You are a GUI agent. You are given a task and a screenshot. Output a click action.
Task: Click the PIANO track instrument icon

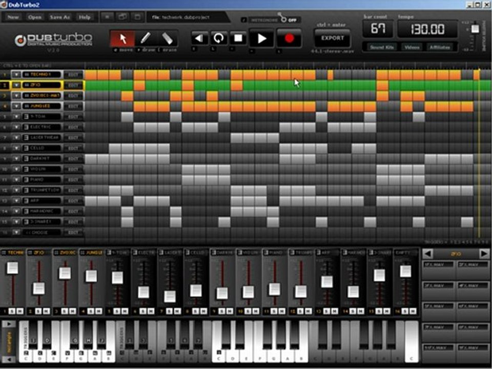coord(27,180)
